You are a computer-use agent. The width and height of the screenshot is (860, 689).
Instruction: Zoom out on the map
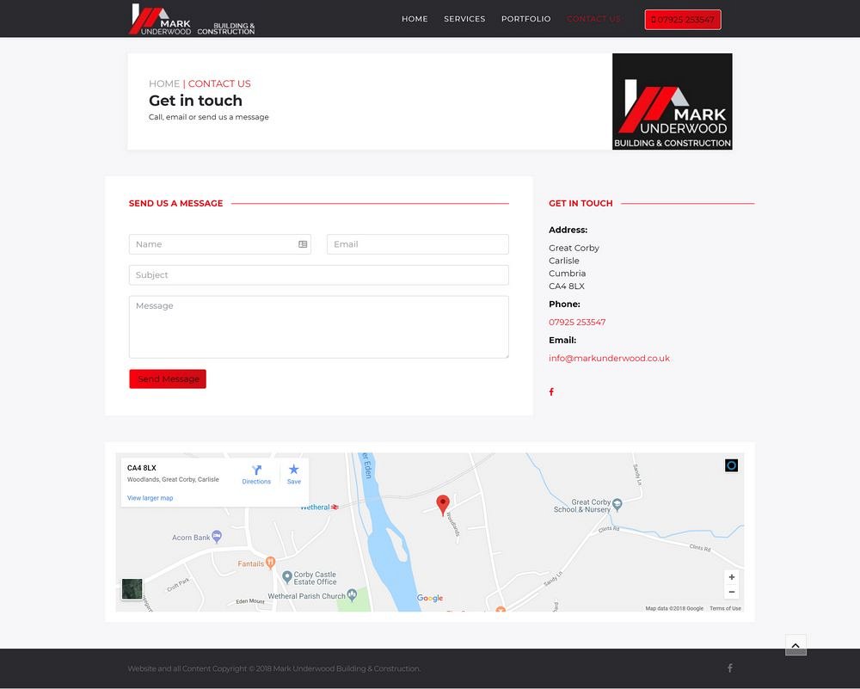[x=732, y=592]
